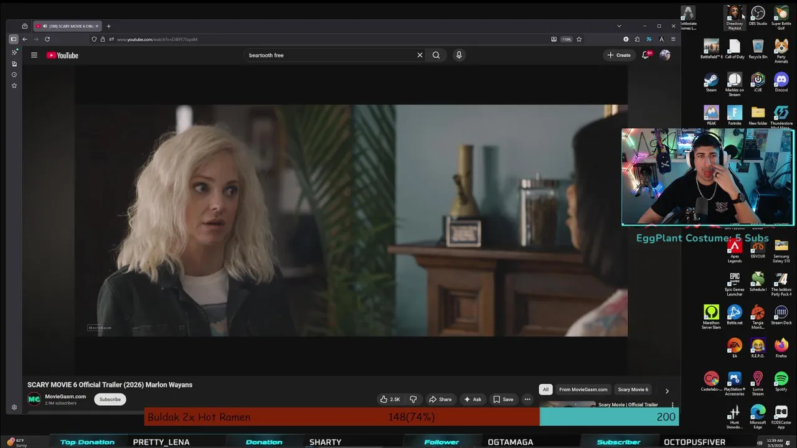
Task: Open Super Battle Golf shortcut
Action: pos(781,17)
